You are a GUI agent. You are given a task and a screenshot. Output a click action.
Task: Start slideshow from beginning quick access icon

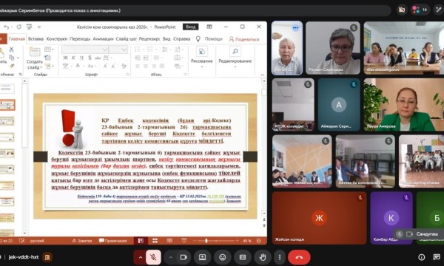[29, 27]
